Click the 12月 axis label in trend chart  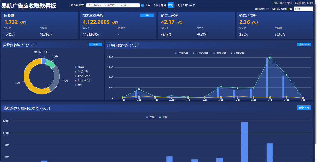tap(303, 100)
